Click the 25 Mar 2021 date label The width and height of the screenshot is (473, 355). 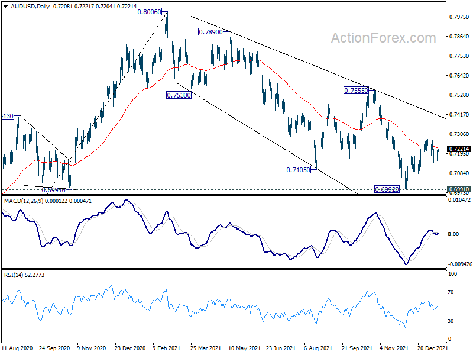[x=206, y=348]
